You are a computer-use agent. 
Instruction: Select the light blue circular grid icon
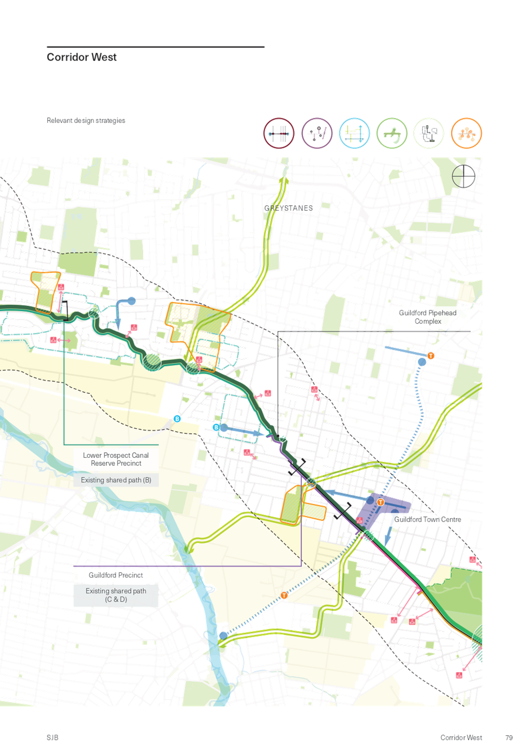click(x=354, y=133)
